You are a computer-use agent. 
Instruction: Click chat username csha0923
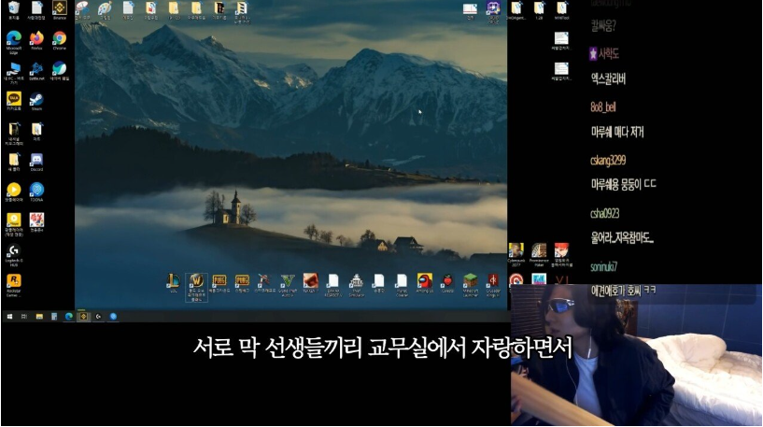(x=604, y=213)
